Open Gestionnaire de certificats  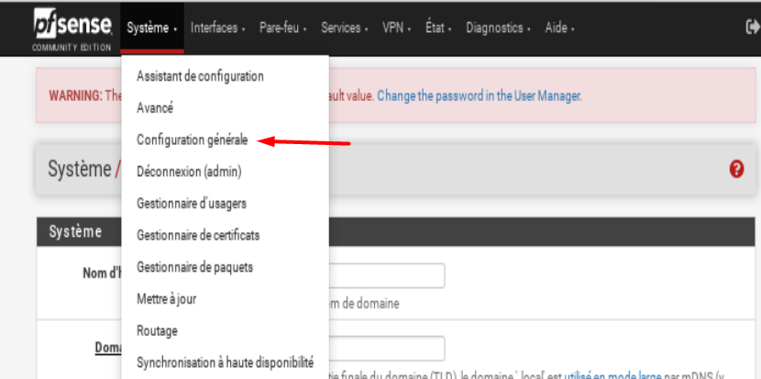click(x=198, y=235)
